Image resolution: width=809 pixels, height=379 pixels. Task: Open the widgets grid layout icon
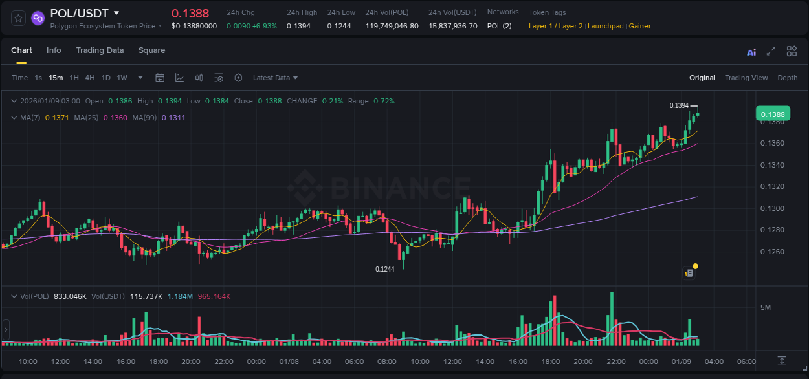click(792, 51)
